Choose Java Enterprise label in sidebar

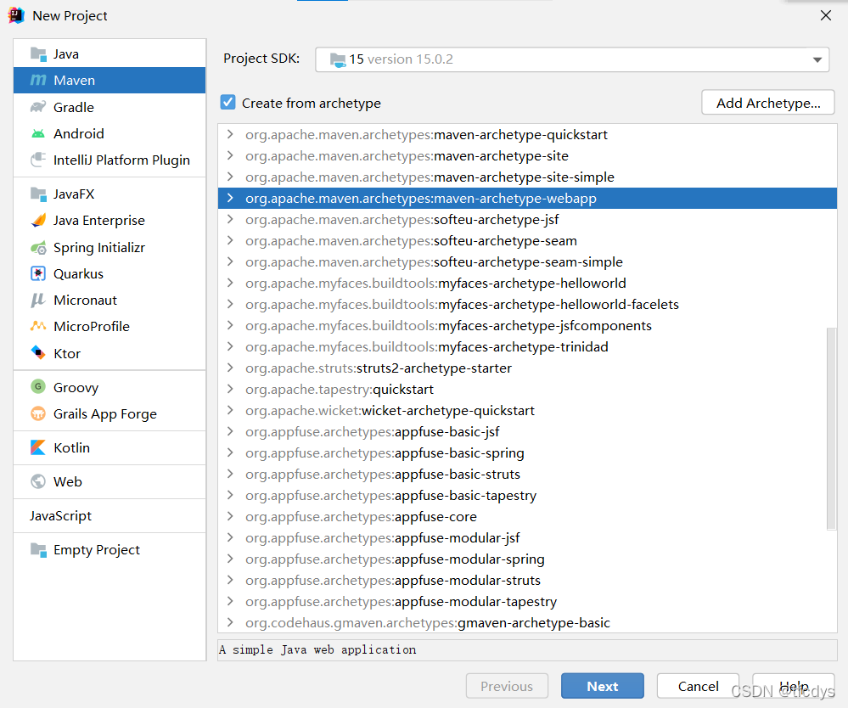pyautogui.click(x=99, y=220)
